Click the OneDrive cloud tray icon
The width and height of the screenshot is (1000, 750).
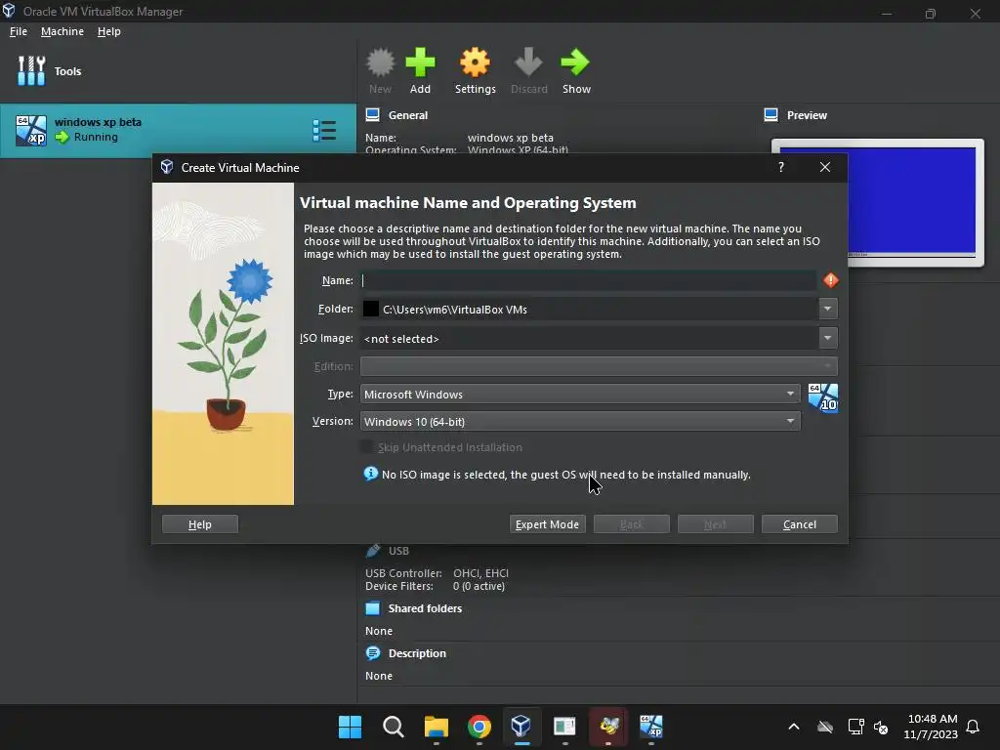[825, 727]
